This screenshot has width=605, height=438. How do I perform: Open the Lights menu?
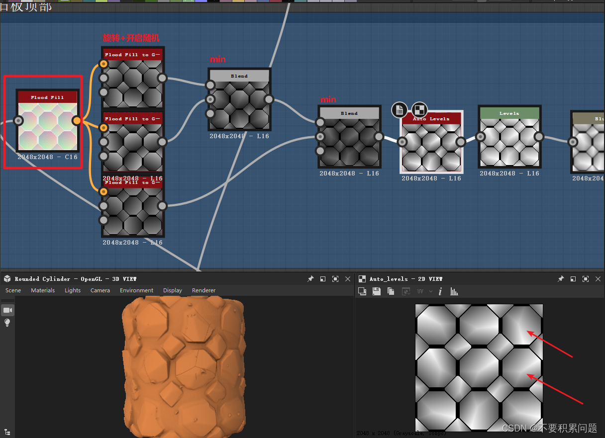click(73, 290)
